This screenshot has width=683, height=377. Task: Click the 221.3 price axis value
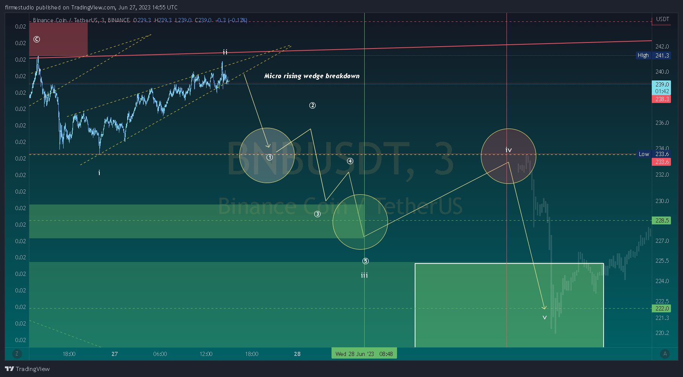pos(662,318)
